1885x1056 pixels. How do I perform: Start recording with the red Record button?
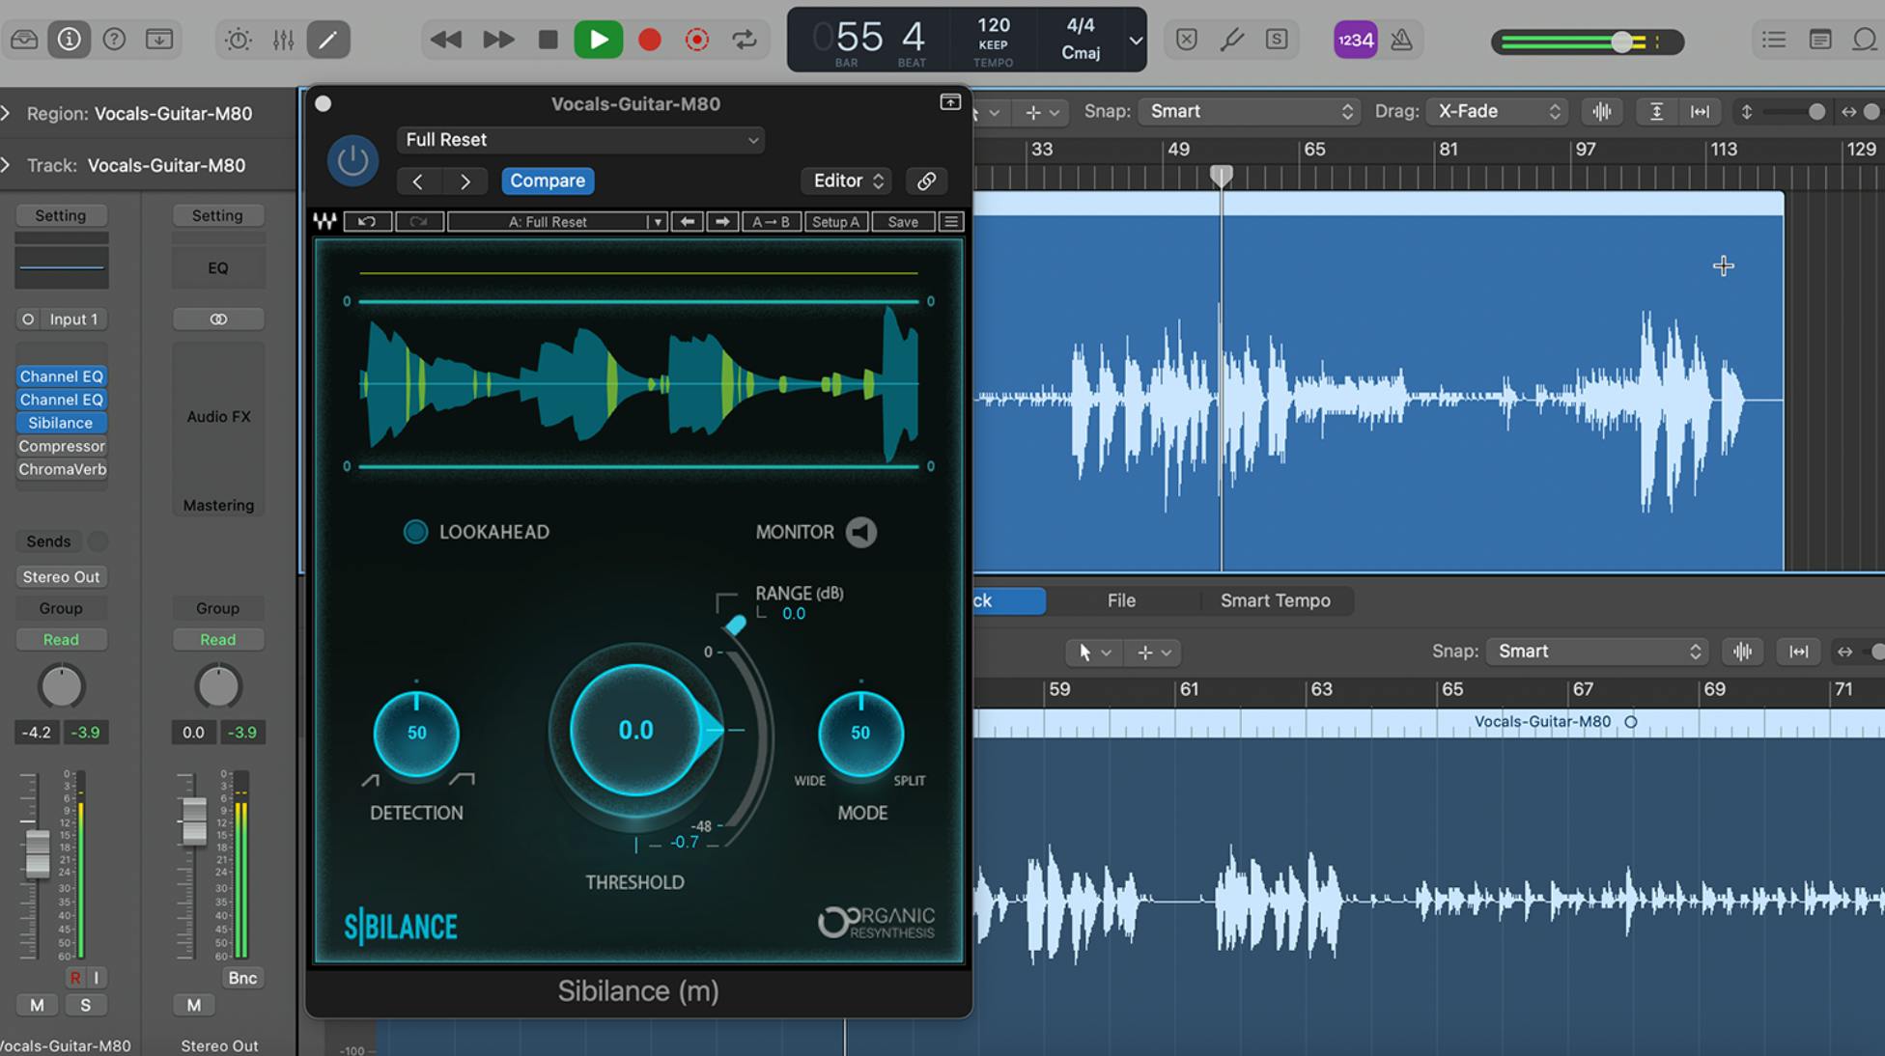650,40
